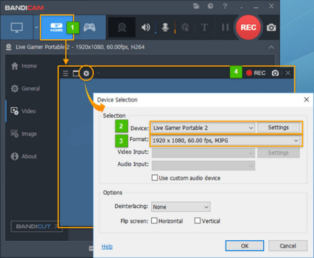
Task: Open the Device dropdown Live Gamer Portable 2
Action: click(203, 128)
